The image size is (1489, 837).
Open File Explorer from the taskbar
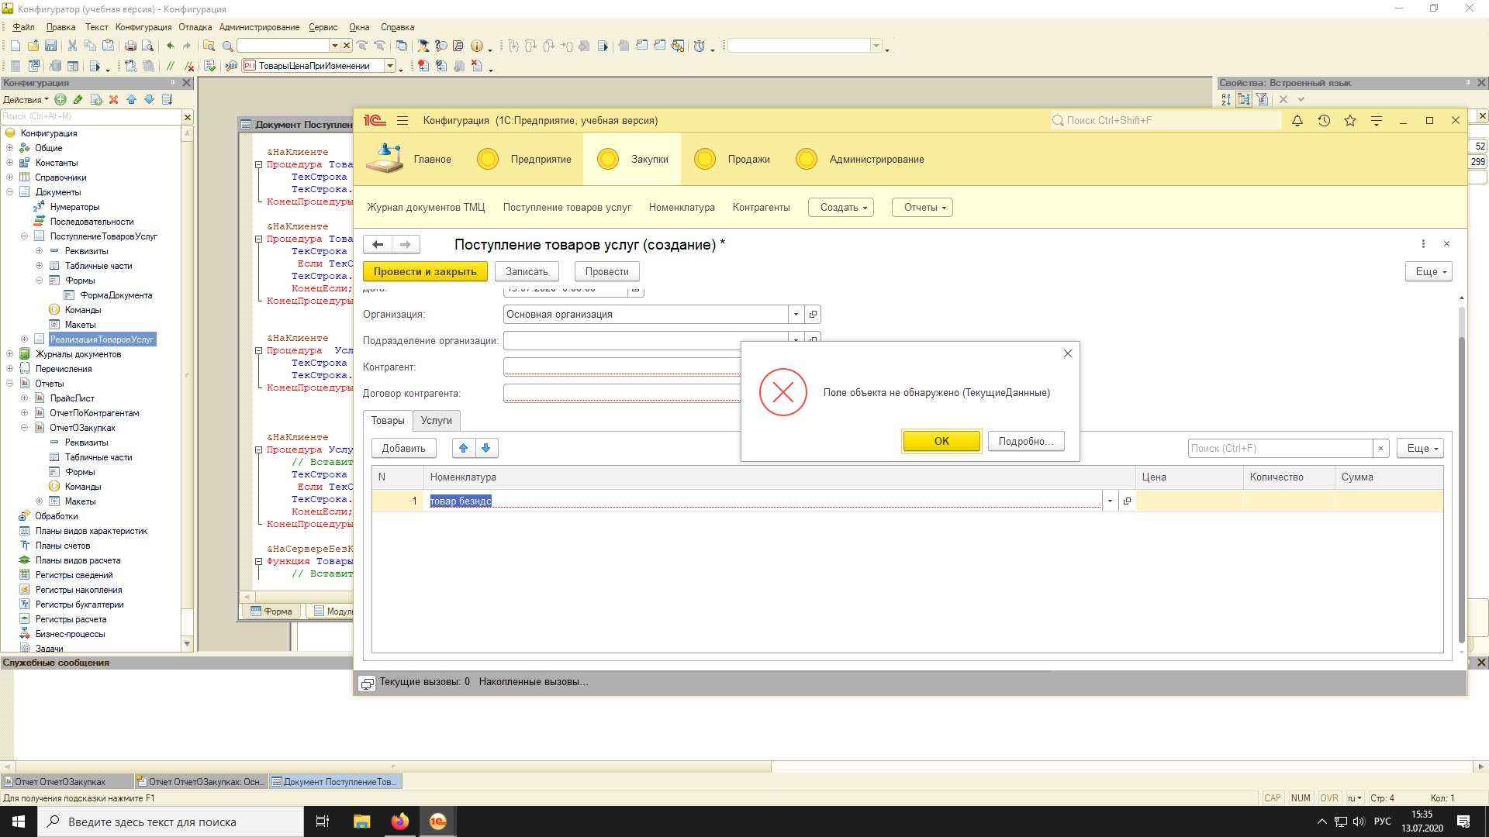361,821
